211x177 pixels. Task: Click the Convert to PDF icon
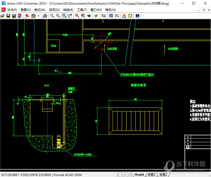pos(27,16)
